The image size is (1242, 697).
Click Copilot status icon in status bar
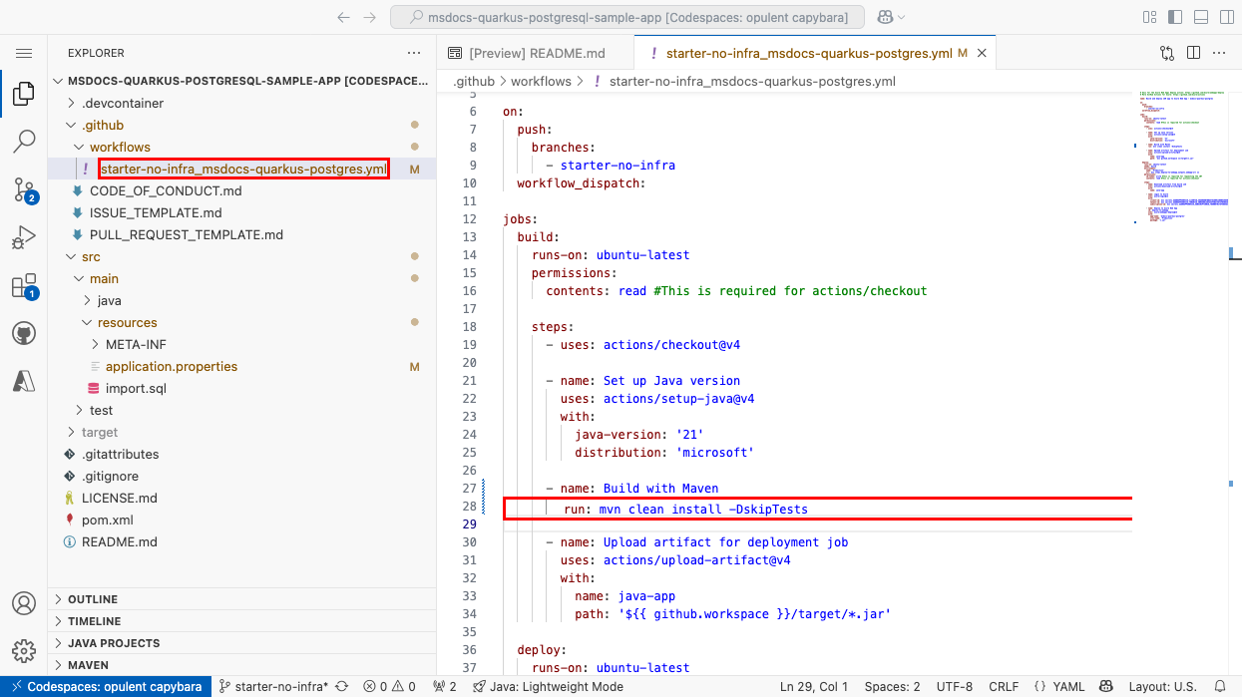[x=1106, y=686]
